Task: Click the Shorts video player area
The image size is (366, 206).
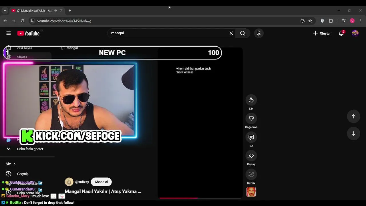Action: coord(200,123)
